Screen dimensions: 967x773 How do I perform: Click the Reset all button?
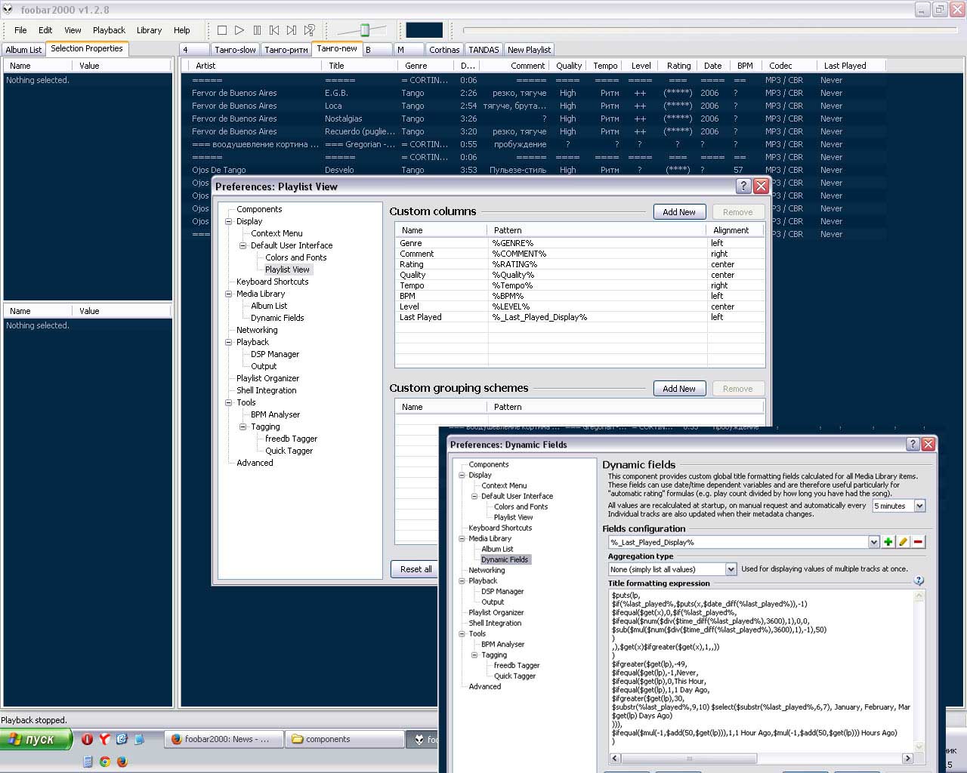(x=416, y=569)
